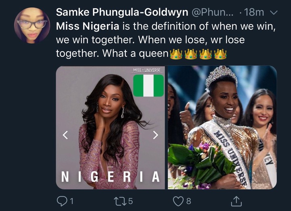Open the tweet options chevron menu
This screenshot has height=211, width=291.
pyautogui.click(x=274, y=12)
